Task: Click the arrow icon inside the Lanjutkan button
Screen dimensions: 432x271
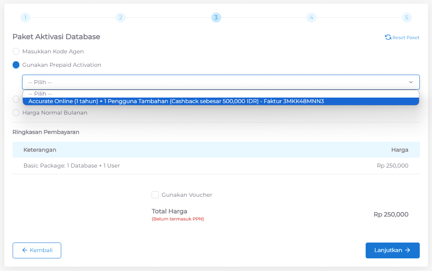Action: 408,250
